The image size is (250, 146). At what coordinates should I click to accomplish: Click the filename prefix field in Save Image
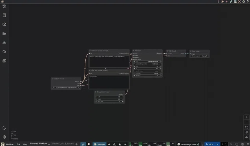pos(199,56)
